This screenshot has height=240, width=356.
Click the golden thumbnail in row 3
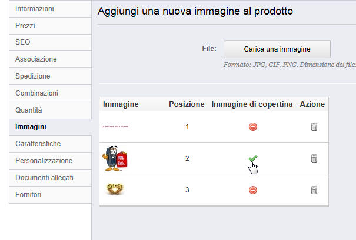pos(114,190)
